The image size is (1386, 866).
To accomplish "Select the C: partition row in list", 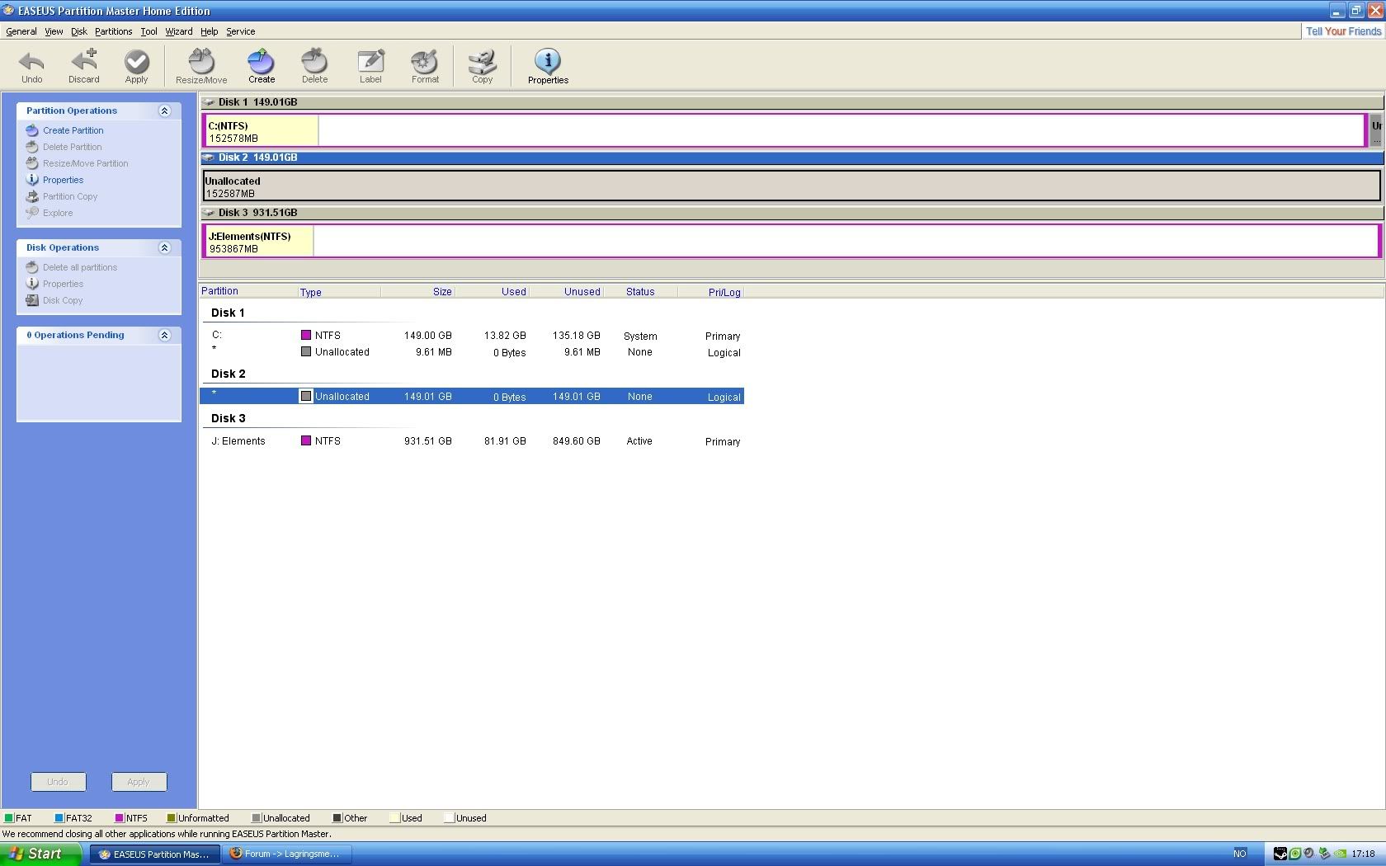I will click(472, 336).
